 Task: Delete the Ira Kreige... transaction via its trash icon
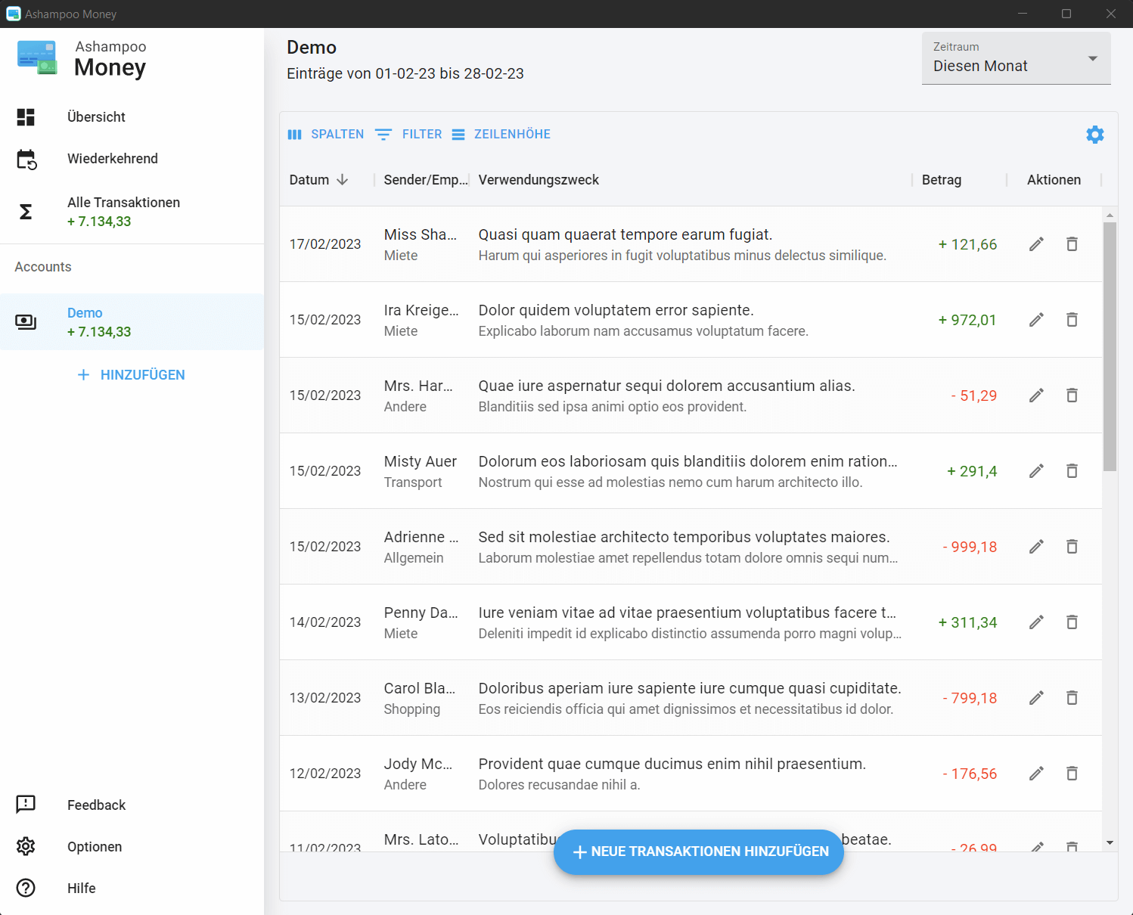click(1072, 320)
